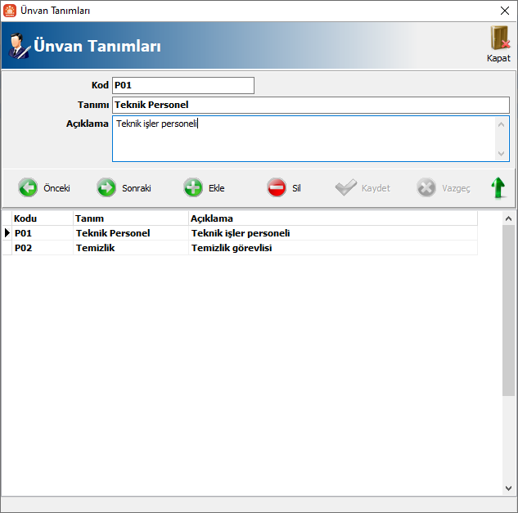This screenshot has width=518, height=513.
Task: Click the Tanım column header
Action: (x=129, y=218)
